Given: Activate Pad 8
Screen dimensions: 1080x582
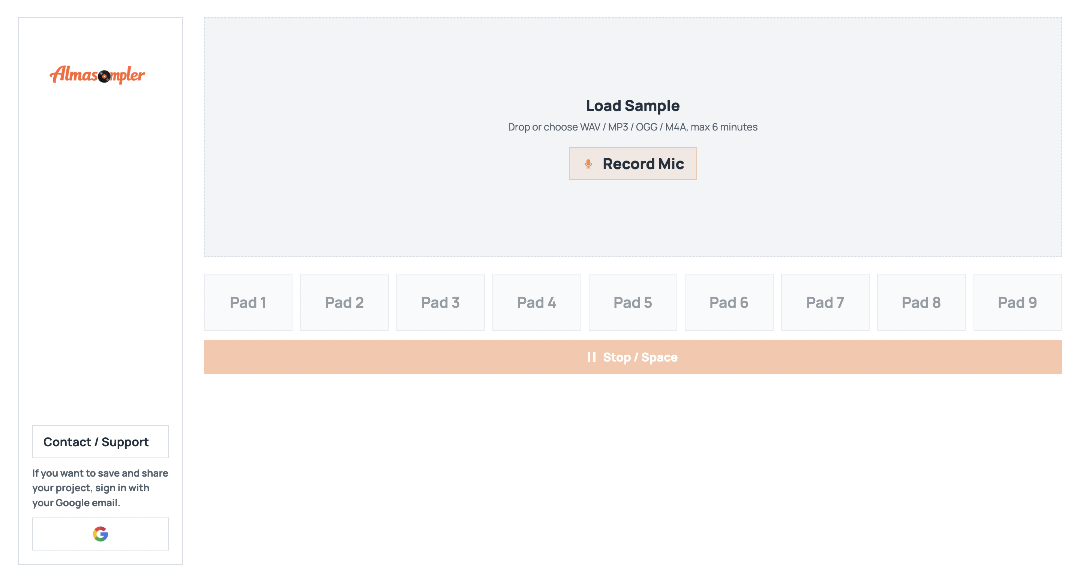Looking at the screenshot, I should [921, 302].
